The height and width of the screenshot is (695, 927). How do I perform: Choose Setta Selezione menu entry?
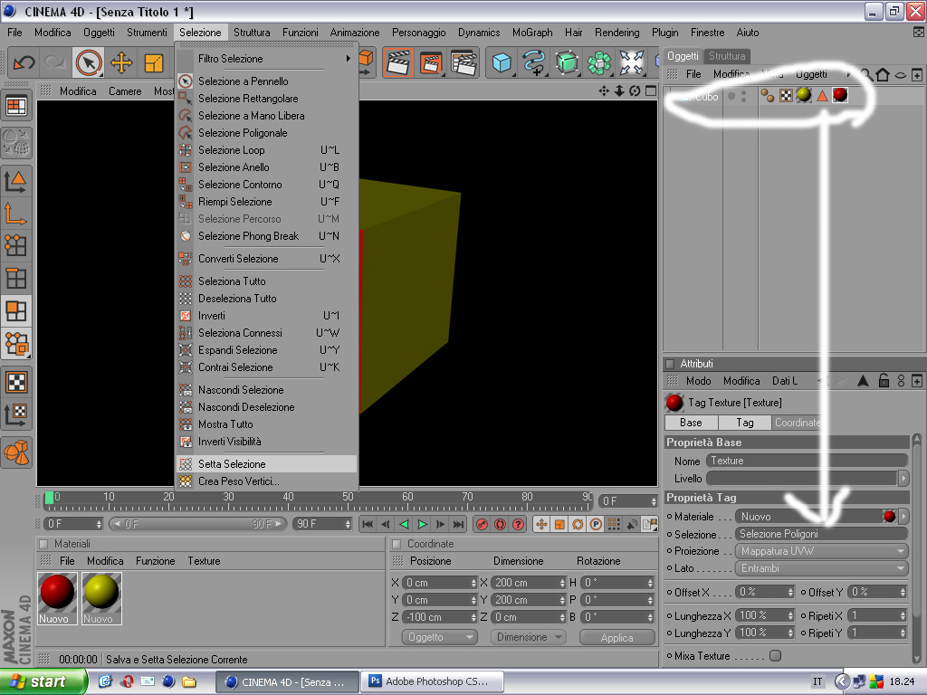[267, 464]
